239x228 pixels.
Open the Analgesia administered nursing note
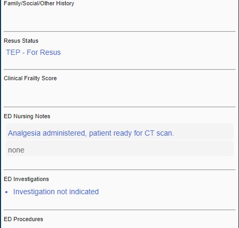[120, 132]
